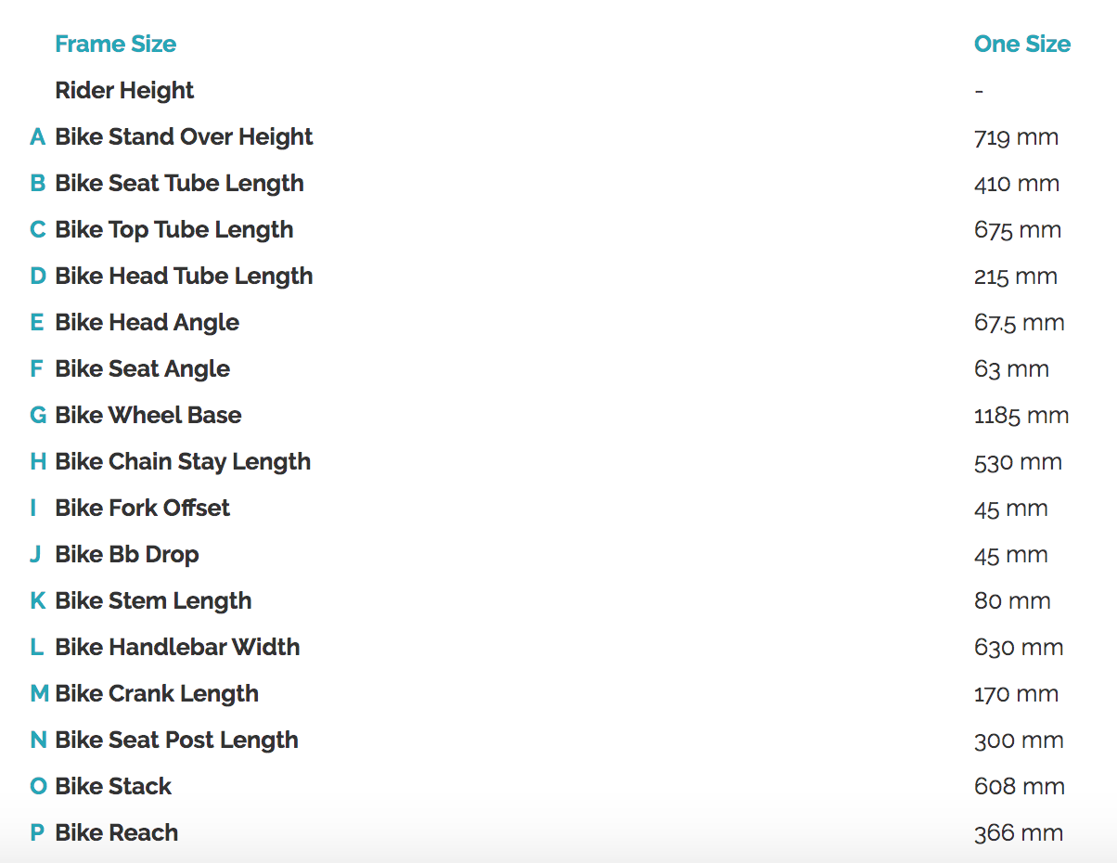Click the Bike Handlebar Width label
The width and height of the screenshot is (1117, 863).
click(x=177, y=648)
